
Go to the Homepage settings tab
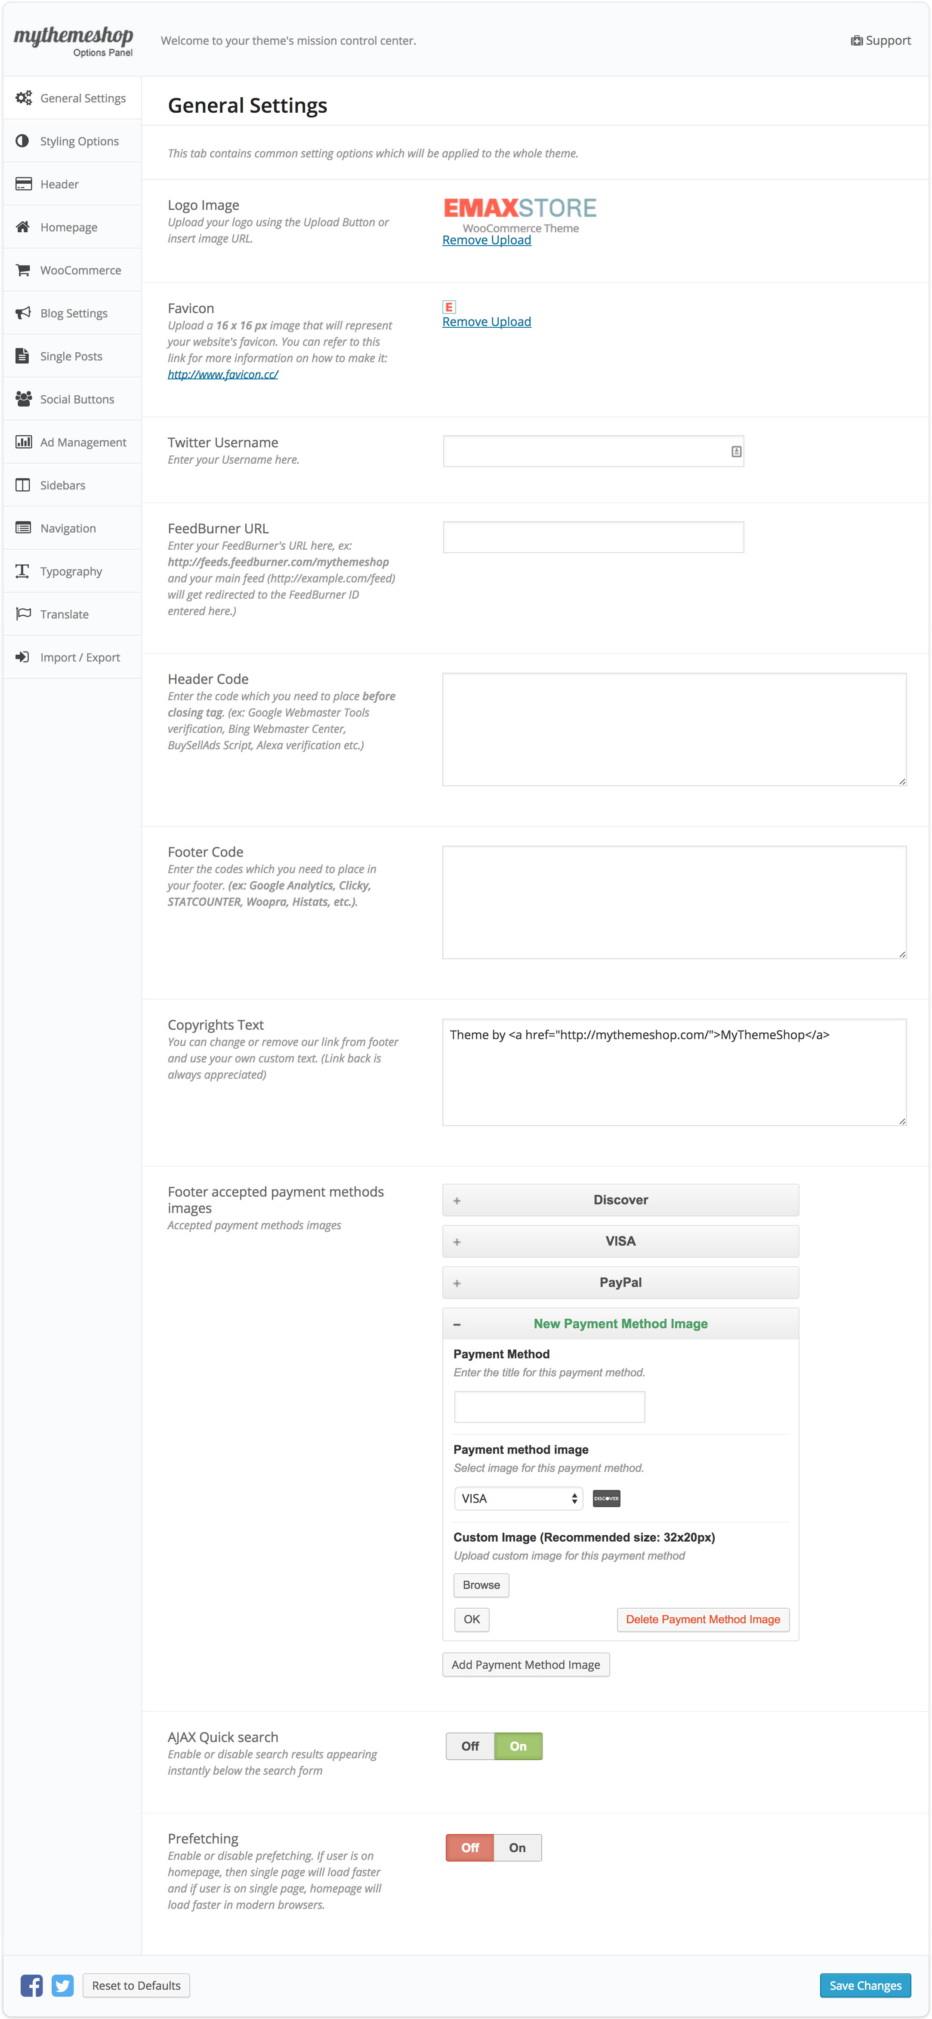click(x=69, y=227)
